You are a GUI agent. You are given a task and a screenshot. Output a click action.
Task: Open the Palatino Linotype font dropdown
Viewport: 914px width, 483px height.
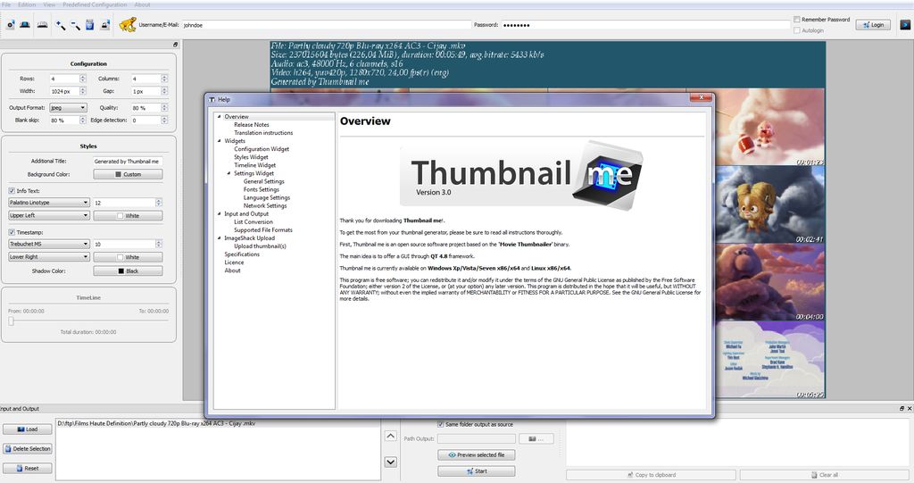48,203
